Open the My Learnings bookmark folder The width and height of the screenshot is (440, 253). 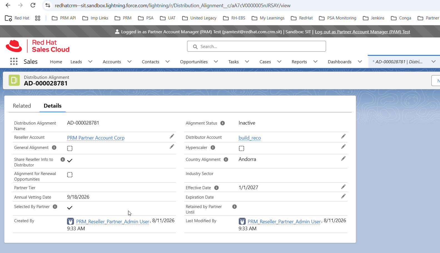(x=268, y=18)
